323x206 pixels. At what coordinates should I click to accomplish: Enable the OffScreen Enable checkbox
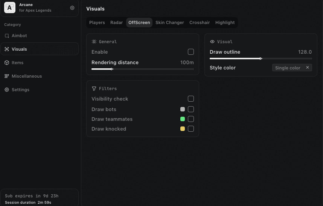click(x=191, y=52)
